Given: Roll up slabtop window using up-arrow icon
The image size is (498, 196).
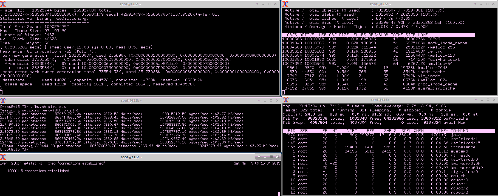Looking at the screenshot, I should pos(475,4).
